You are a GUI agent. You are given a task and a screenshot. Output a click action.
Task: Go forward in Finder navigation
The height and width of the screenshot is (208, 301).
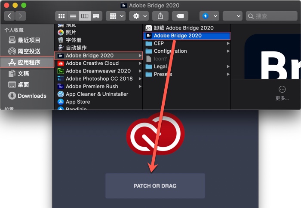[20, 16]
